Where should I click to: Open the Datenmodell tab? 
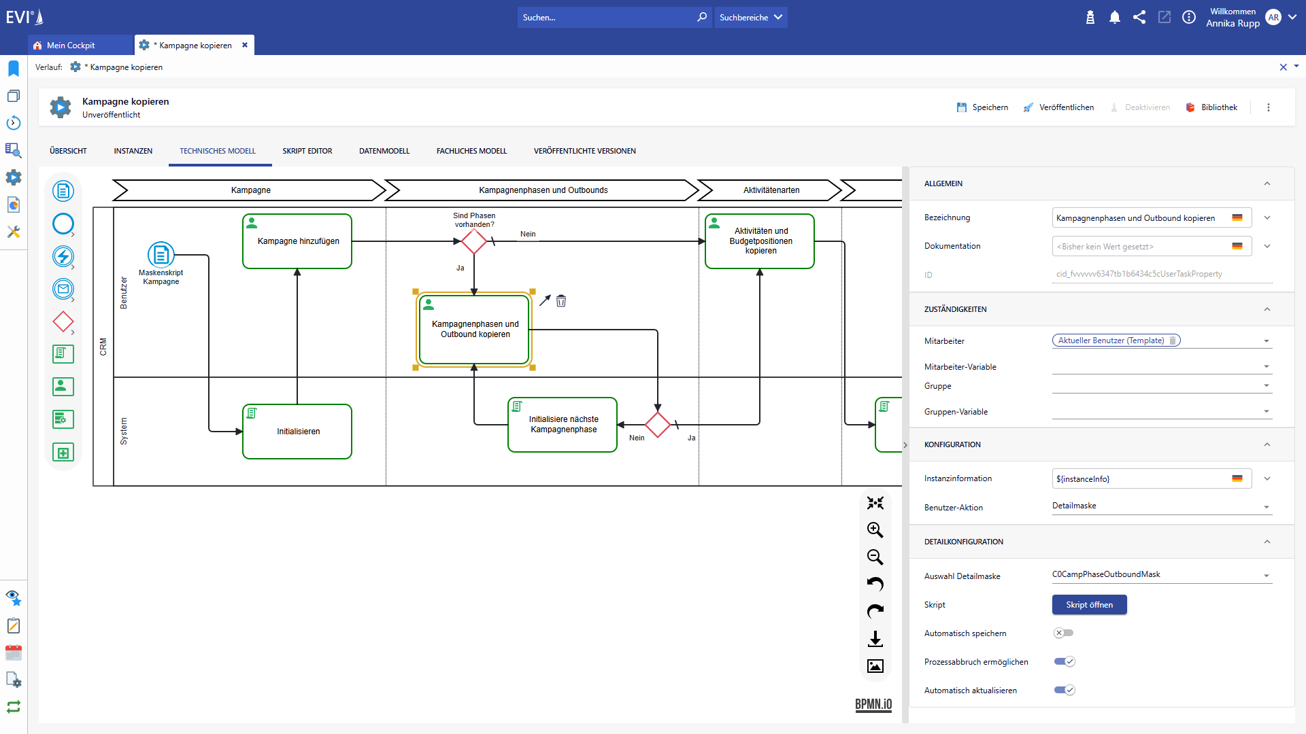point(384,151)
